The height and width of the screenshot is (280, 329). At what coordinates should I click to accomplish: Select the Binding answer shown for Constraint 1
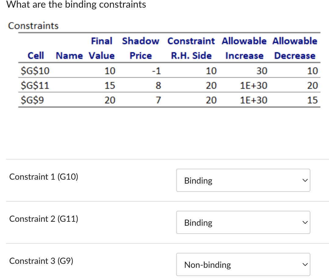tap(198, 181)
